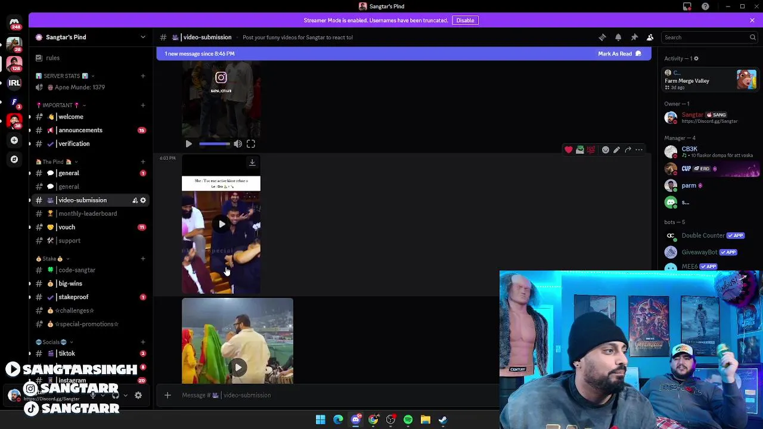The image size is (763, 429).
Task: Open the support channel
Action: pyautogui.click(x=89, y=241)
